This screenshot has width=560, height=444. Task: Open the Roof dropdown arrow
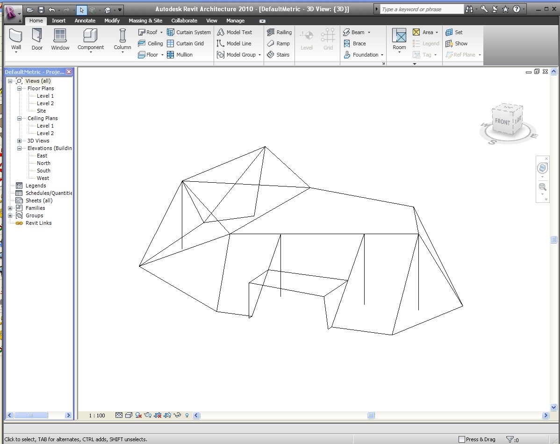click(161, 32)
